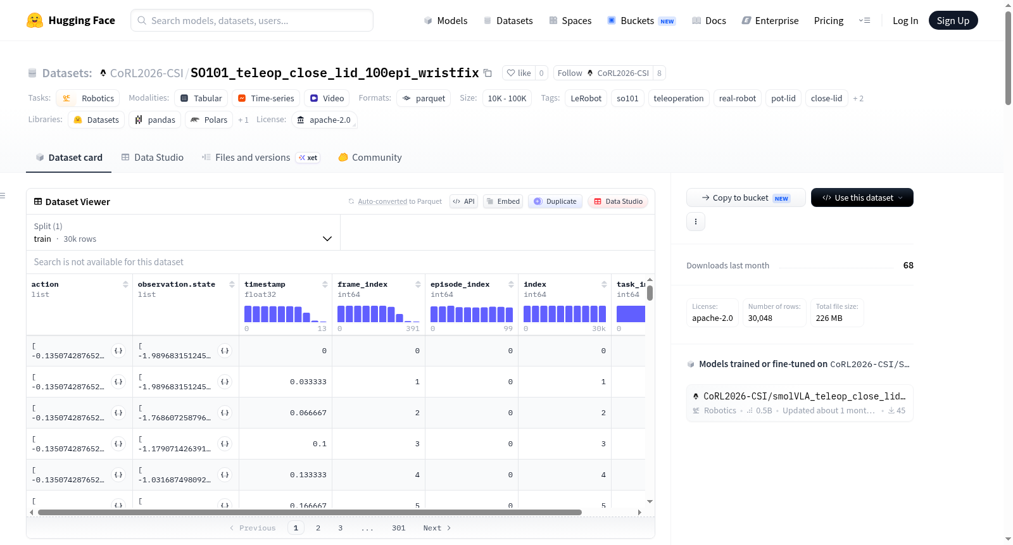
Task: Open Docs in the top navigation
Action: 709,21
